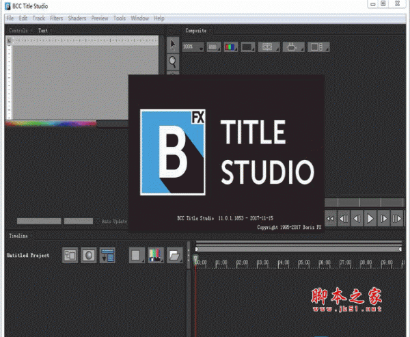Click the add track list icon
Screen dimensions: 410x337
click(x=107, y=256)
